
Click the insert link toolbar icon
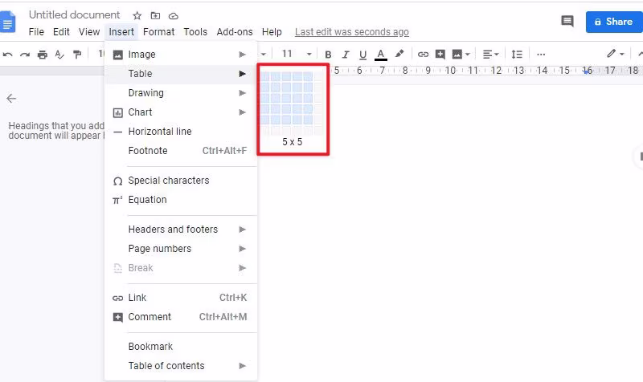click(x=423, y=54)
